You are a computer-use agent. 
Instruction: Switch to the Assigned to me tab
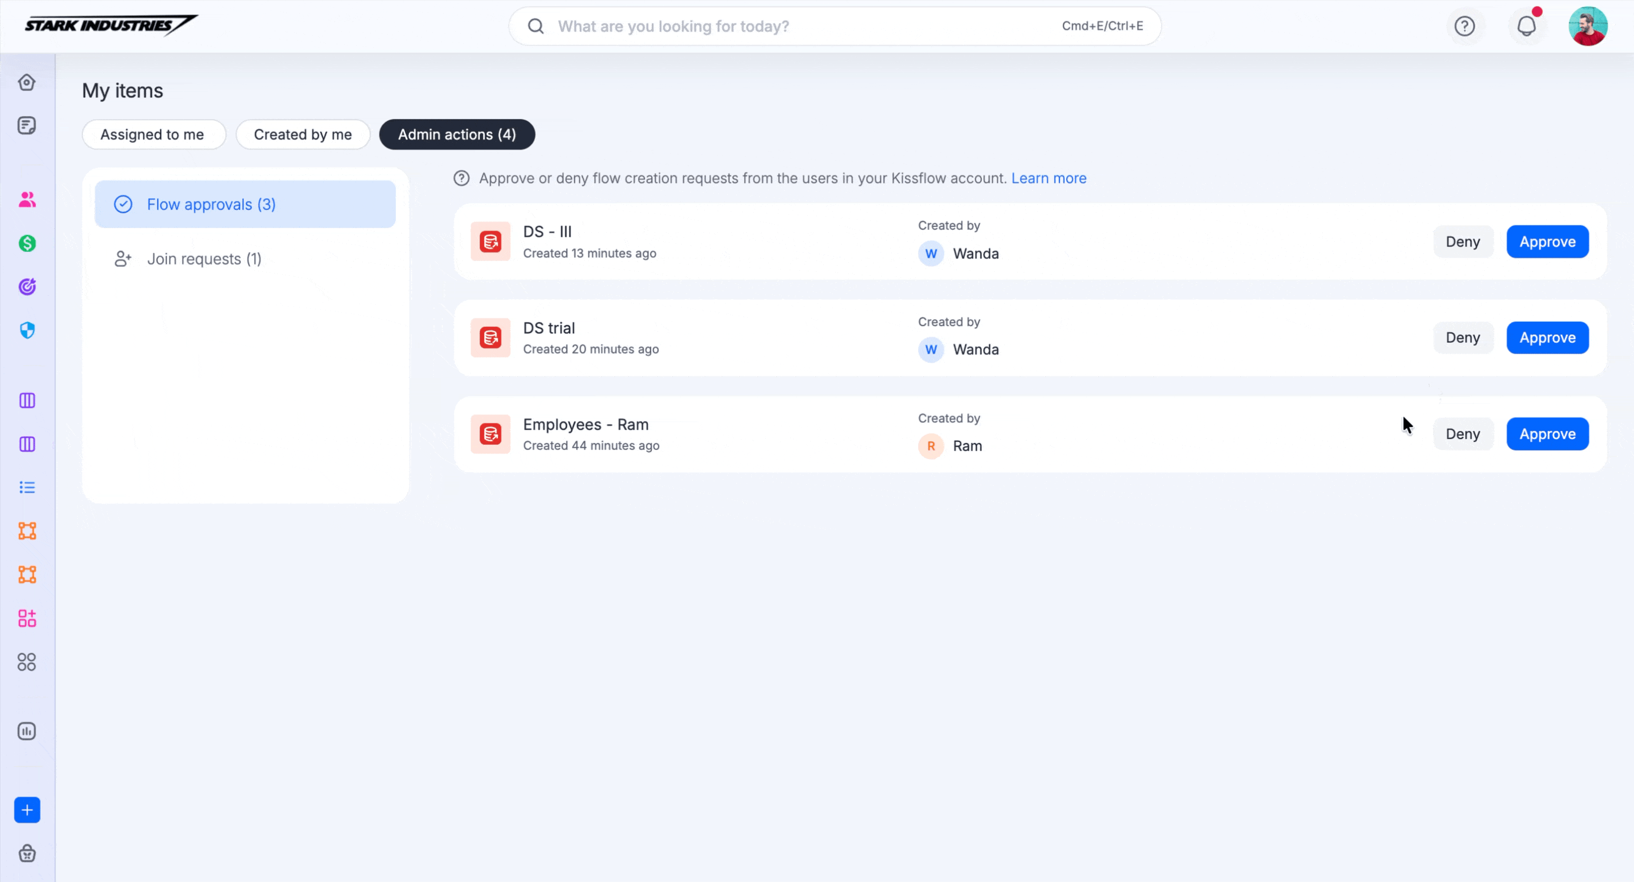point(152,135)
